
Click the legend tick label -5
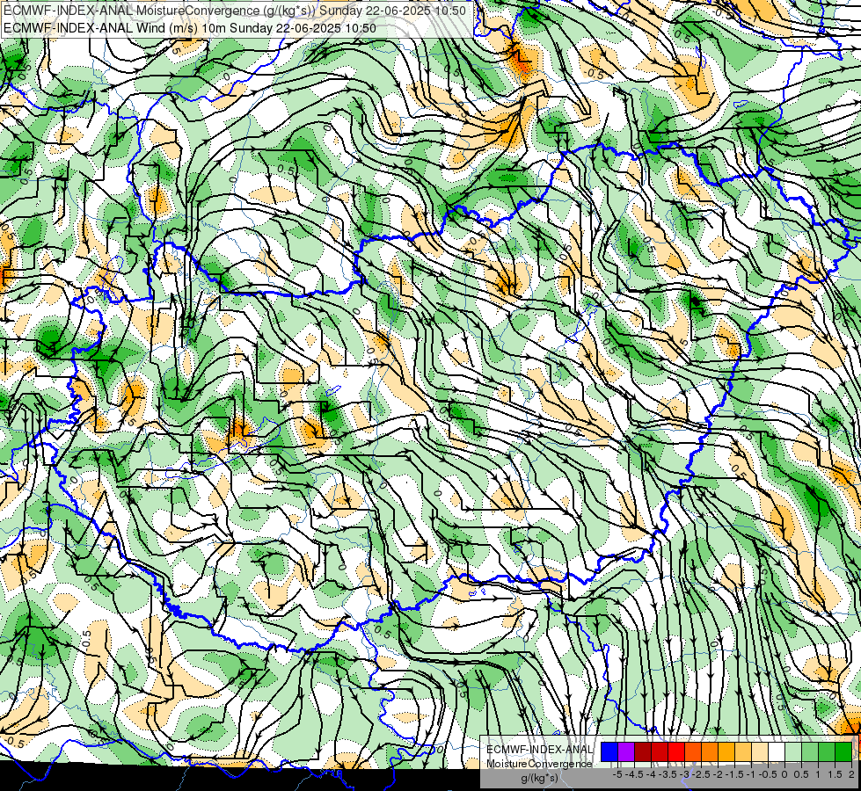pyautogui.click(x=617, y=774)
